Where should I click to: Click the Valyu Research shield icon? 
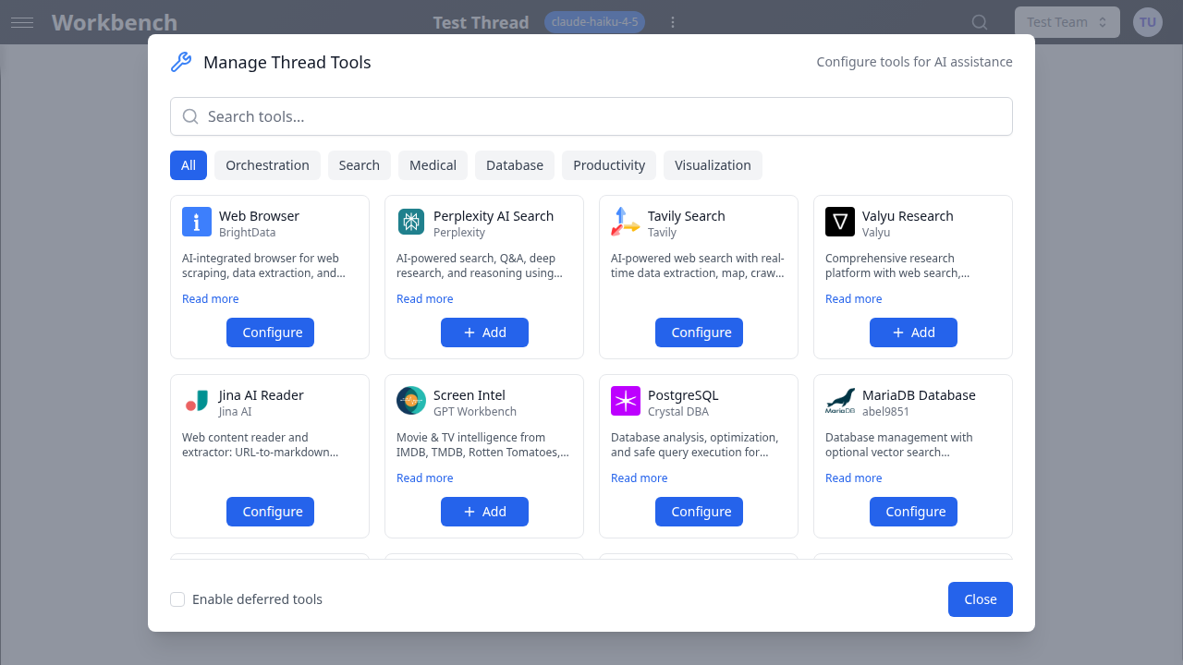tap(839, 222)
